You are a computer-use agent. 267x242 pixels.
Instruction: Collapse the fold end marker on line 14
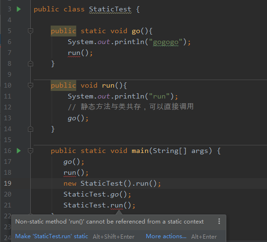[x=30, y=129]
